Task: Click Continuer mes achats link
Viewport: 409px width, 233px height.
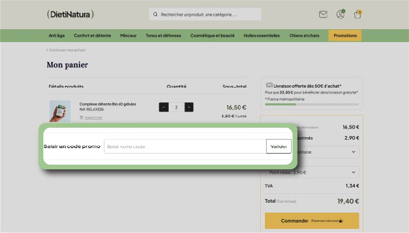Action: [x=66, y=50]
